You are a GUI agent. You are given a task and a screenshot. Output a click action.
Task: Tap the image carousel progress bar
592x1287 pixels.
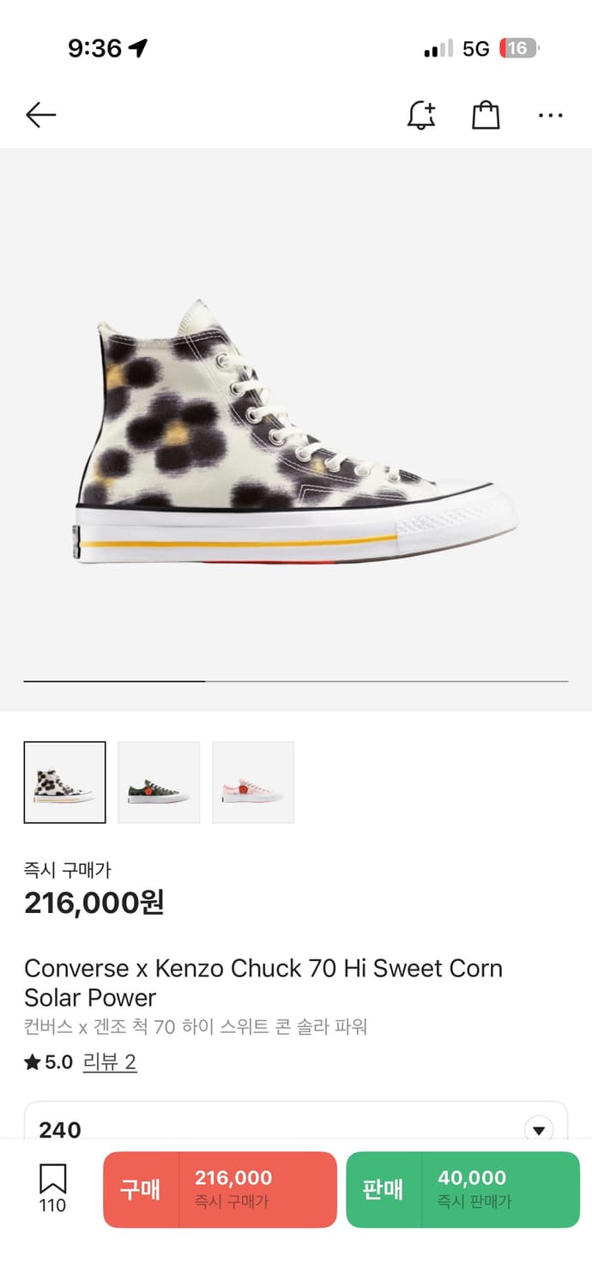tap(295, 681)
